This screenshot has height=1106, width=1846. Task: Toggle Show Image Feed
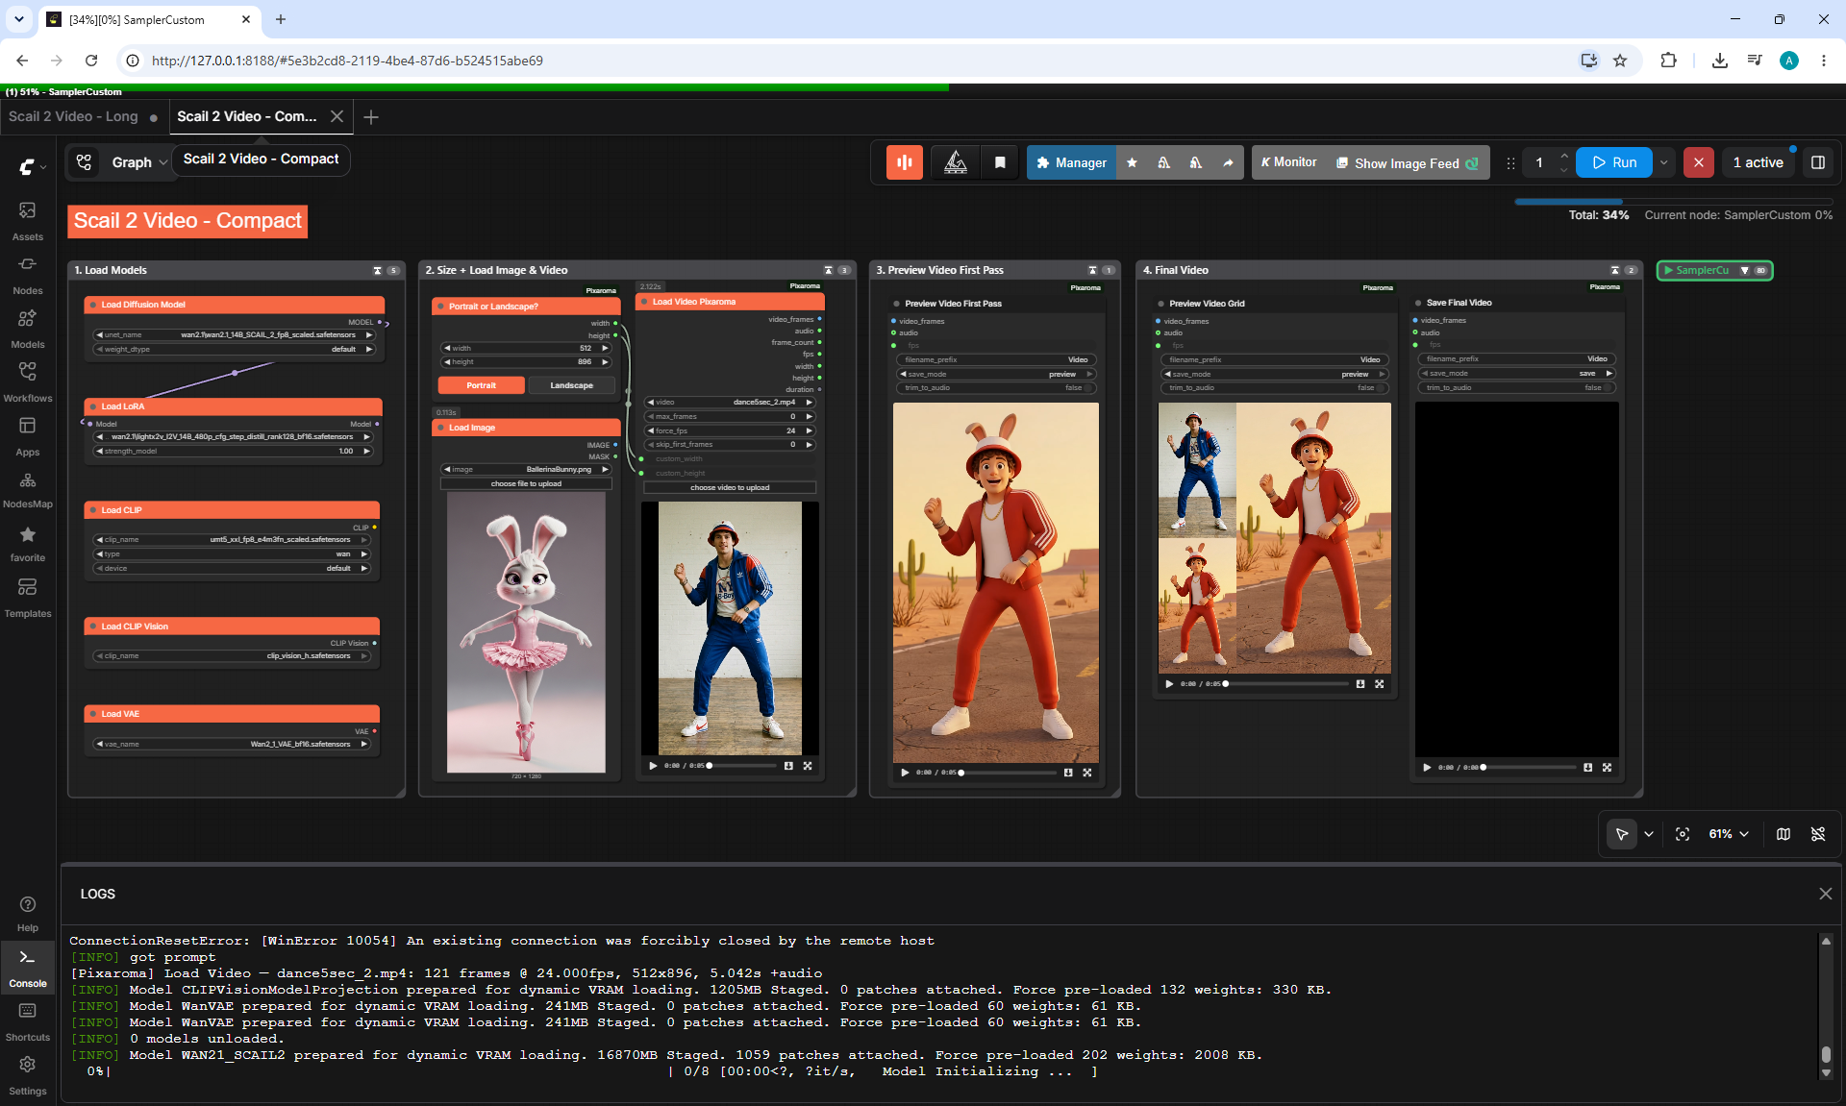point(1408,163)
